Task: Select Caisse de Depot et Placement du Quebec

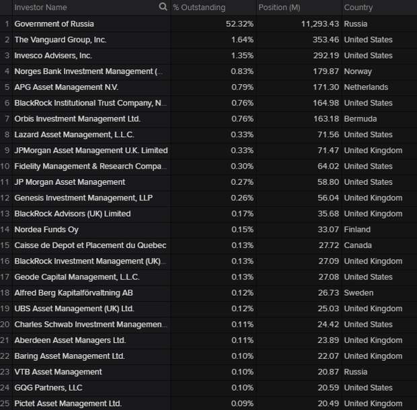Action: [x=90, y=245]
